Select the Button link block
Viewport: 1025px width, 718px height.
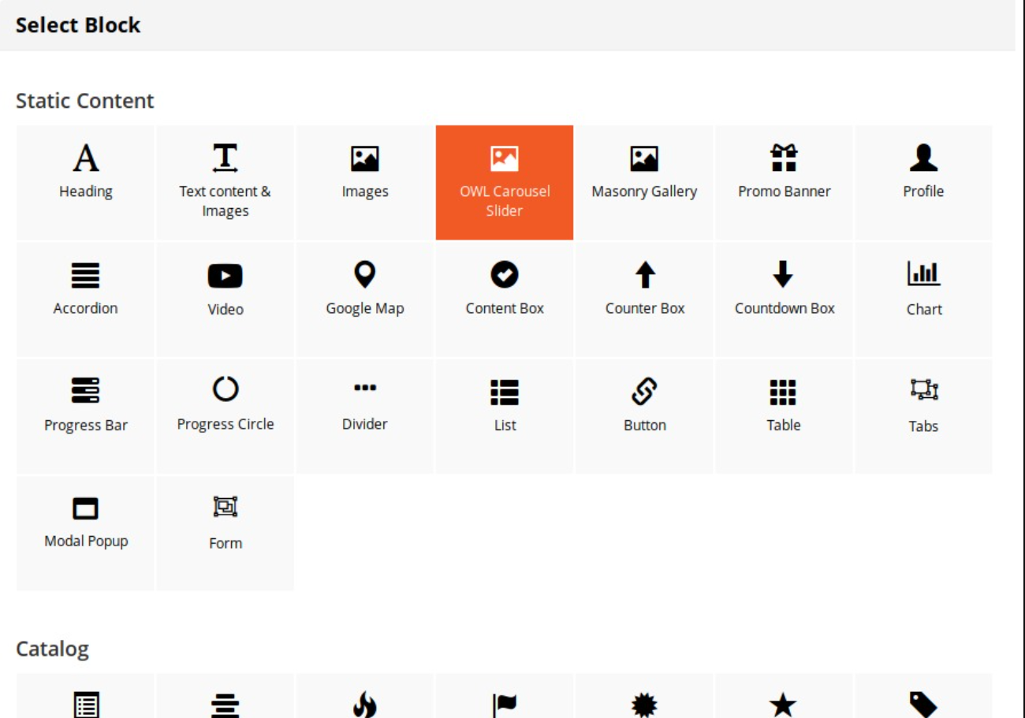click(644, 392)
